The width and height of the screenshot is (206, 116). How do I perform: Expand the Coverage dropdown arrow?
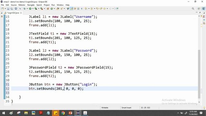[39, 9]
